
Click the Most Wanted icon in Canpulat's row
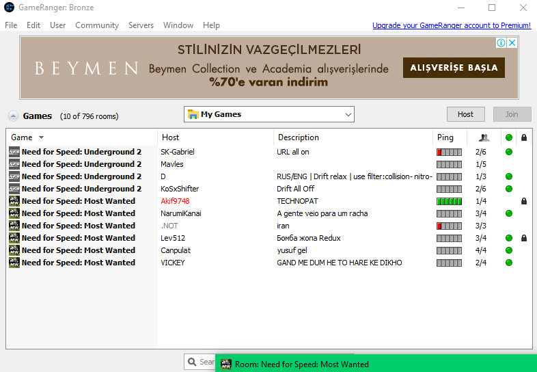point(14,251)
